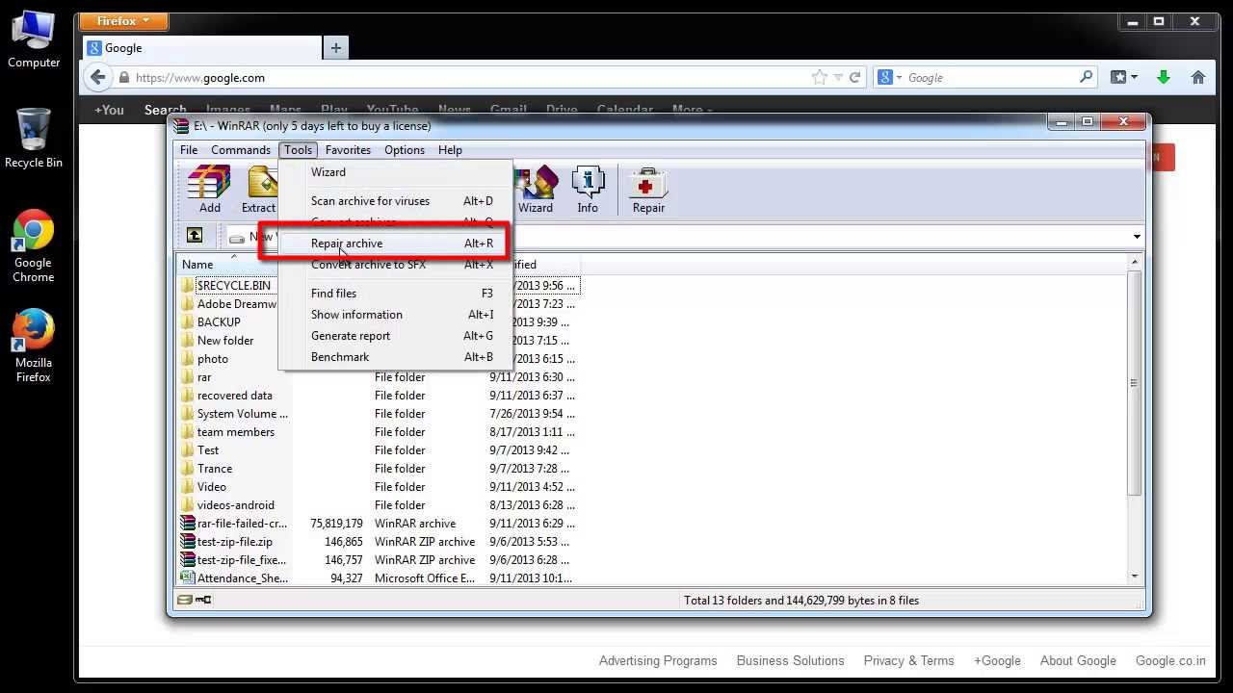Choose Find files menu entry
1233x693 pixels.
click(396, 294)
